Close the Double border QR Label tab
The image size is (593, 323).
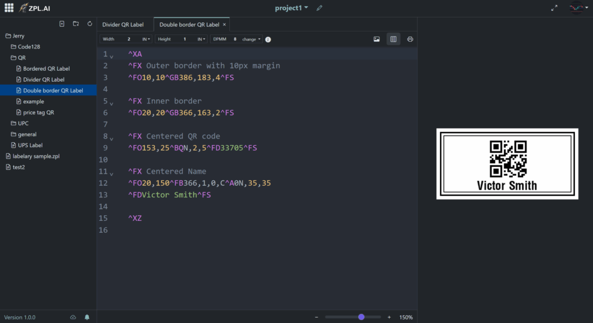click(224, 25)
